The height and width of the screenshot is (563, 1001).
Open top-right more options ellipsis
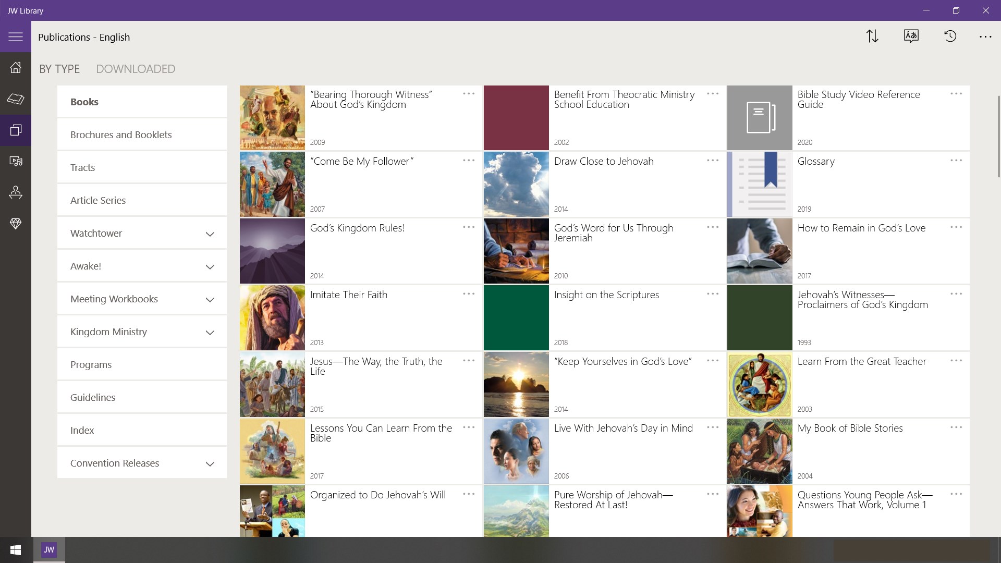(985, 37)
